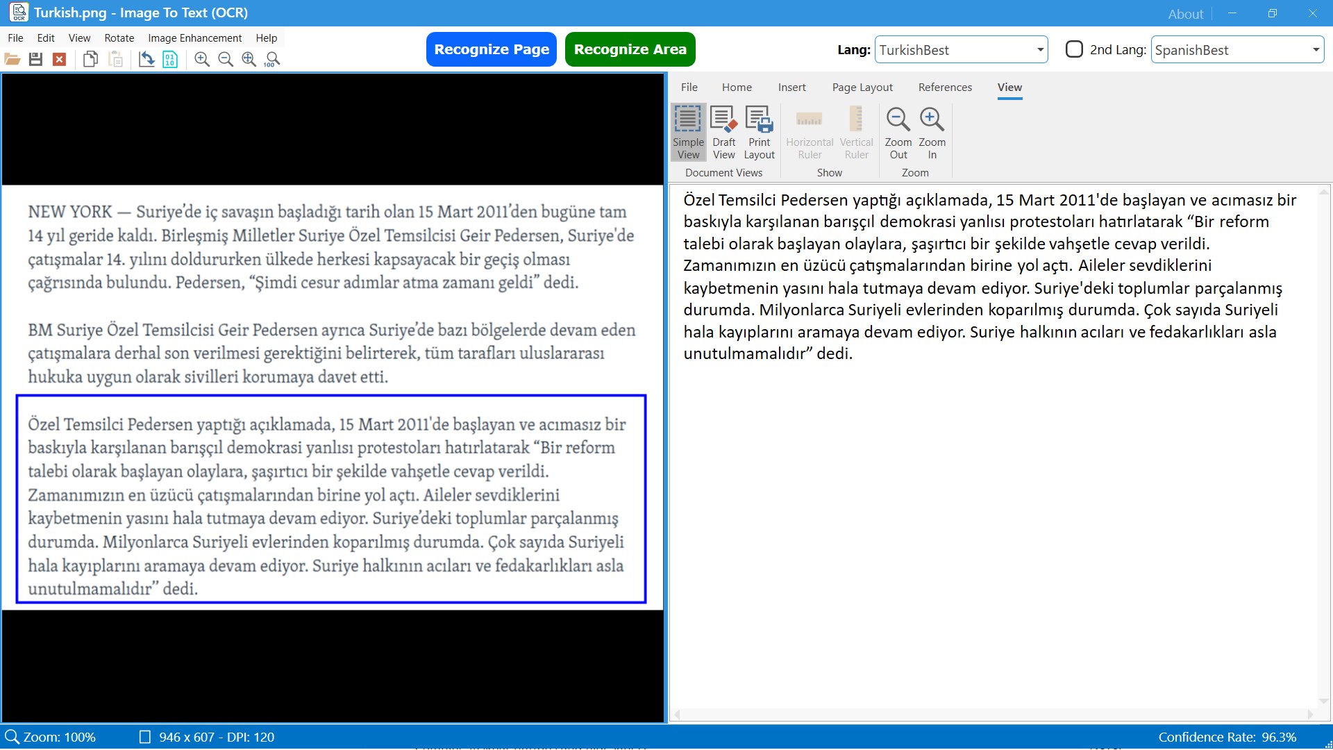Screen dimensions: 1333x750
Task: Click the NEW YORK paragraph in image
Action: click(x=331, y=247)
